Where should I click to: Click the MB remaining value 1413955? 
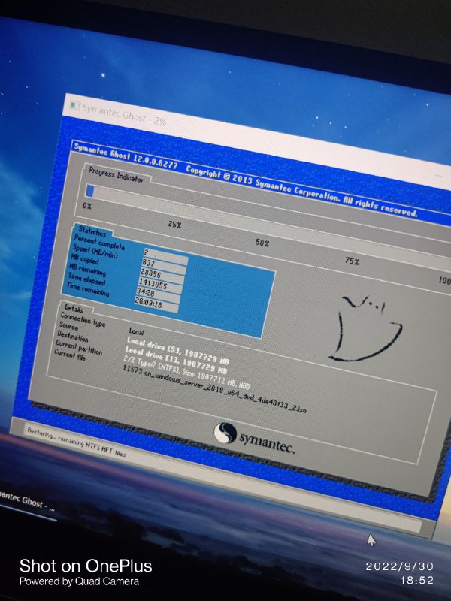(x=159, y=286)
